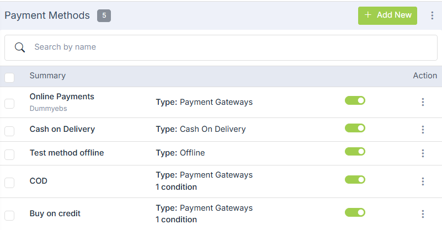Disable the Online Payments toggle
442x230 pixels.
tap(355, 100)
